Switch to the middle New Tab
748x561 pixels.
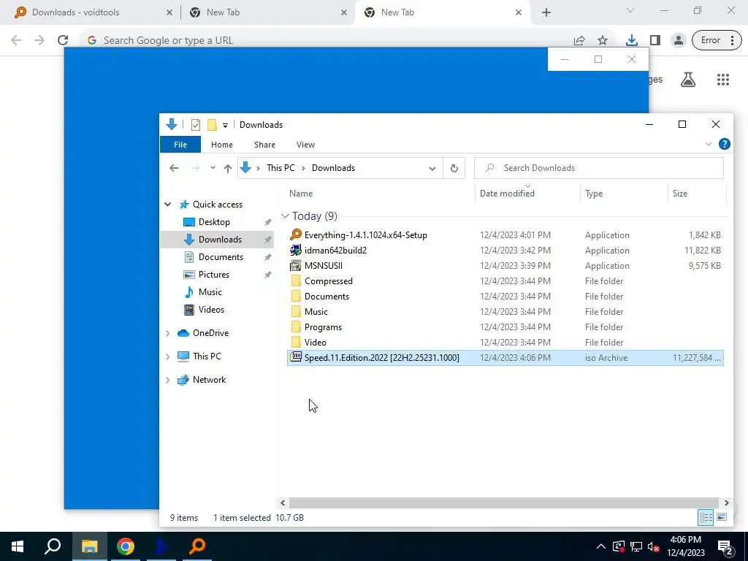coord(267,12)
